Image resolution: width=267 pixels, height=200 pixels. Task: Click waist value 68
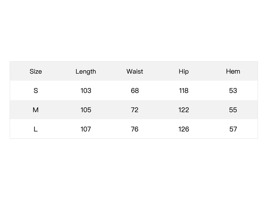pyautogui.click(x=135, y=91)
